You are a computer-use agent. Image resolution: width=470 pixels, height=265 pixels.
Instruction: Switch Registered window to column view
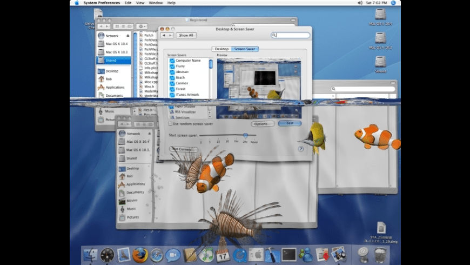(x=130, y=27)
